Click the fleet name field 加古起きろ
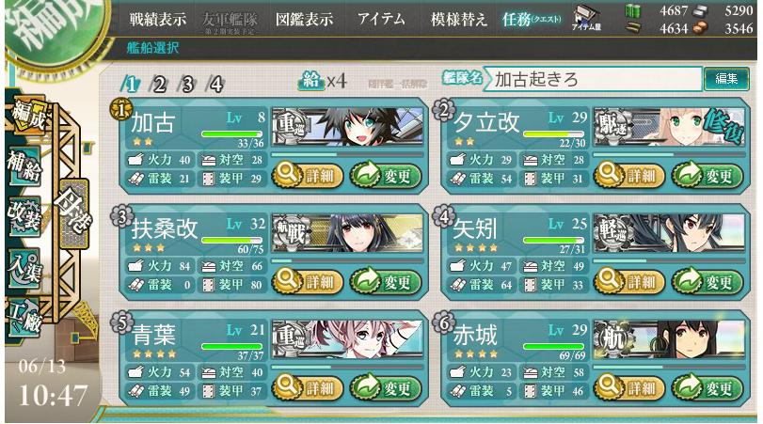Screen dimensions: 763x424 coord(596,79)
